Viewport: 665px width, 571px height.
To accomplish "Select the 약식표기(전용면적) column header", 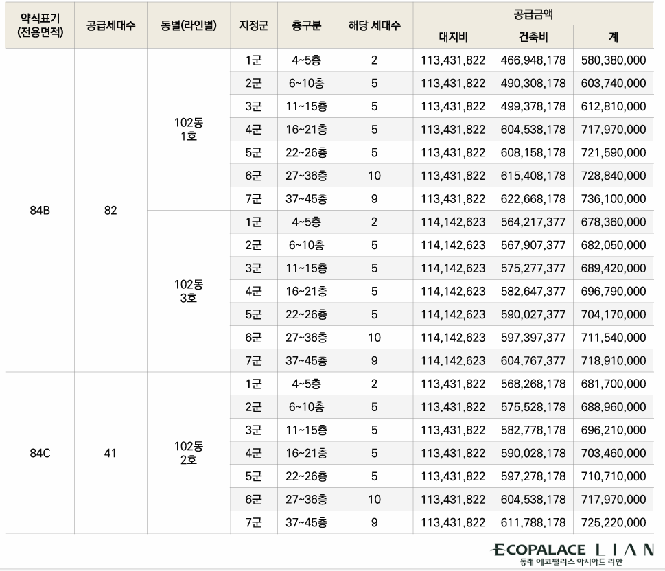I will (38, 21).
